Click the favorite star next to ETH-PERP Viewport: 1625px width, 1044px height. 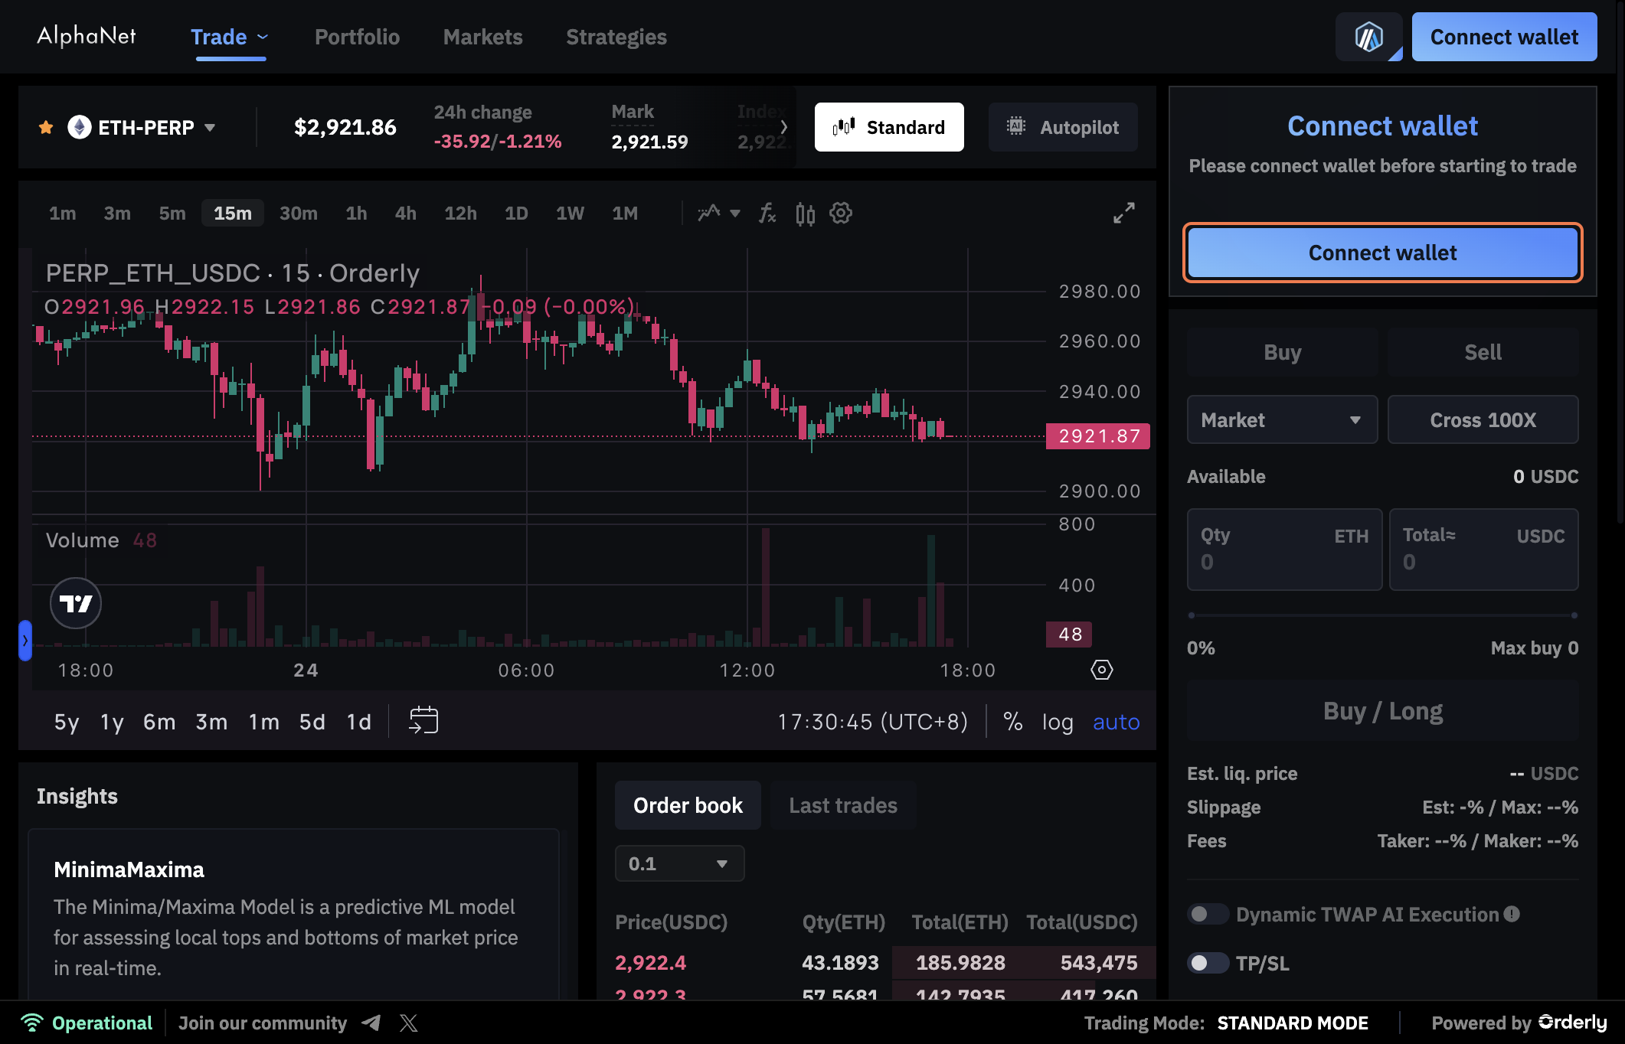tap(46, 128)
